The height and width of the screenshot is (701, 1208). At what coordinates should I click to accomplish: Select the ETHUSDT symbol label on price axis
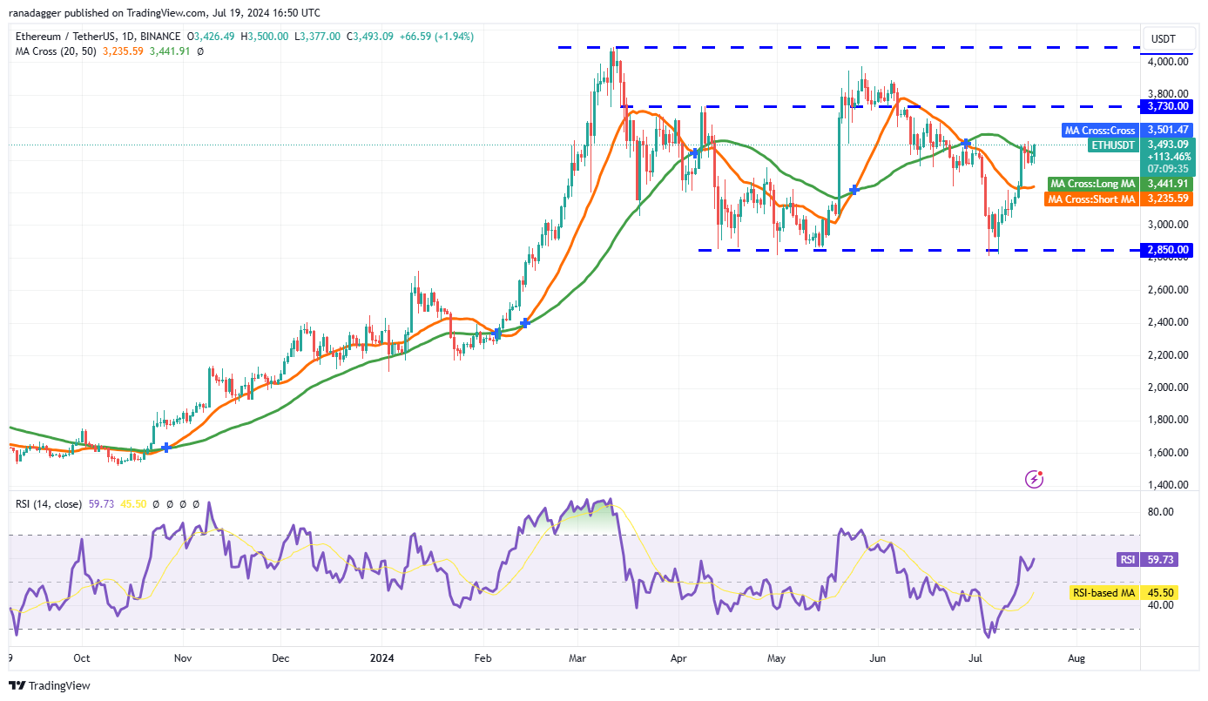click(1114, 145)
